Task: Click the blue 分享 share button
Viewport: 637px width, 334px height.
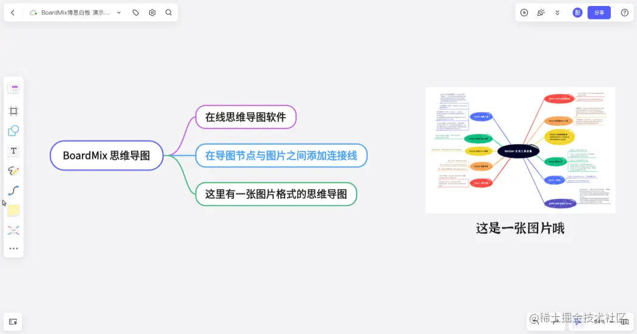Action: click(x=599, y=13)
